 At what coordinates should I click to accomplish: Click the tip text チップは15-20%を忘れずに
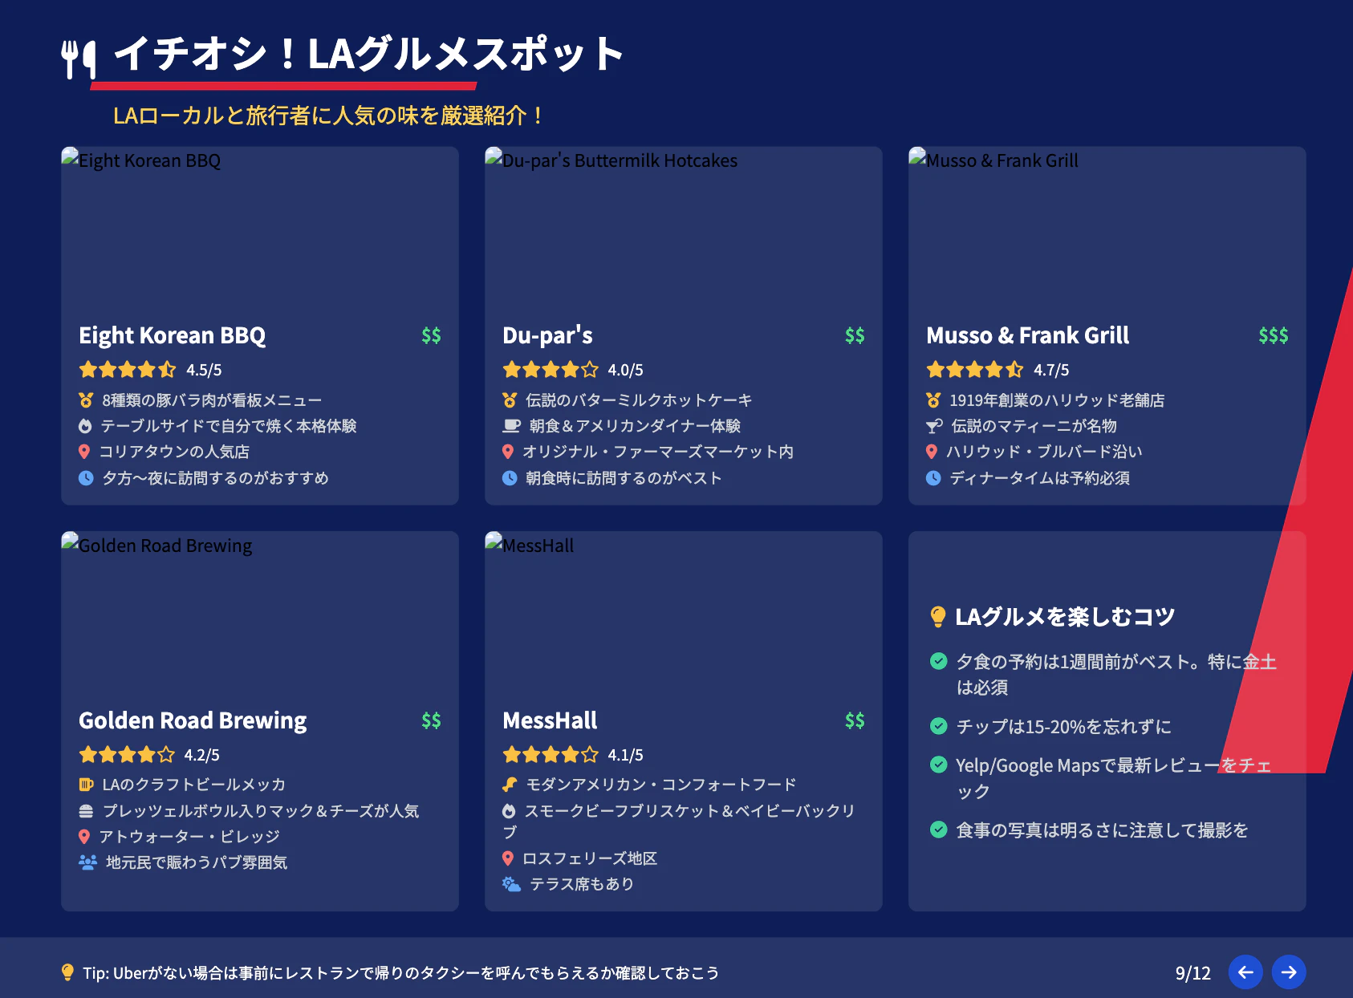[1063, 726]
